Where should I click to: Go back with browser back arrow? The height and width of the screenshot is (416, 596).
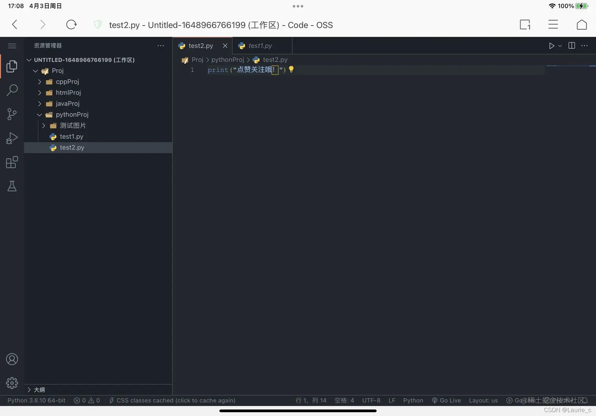(x=15, y=25)
